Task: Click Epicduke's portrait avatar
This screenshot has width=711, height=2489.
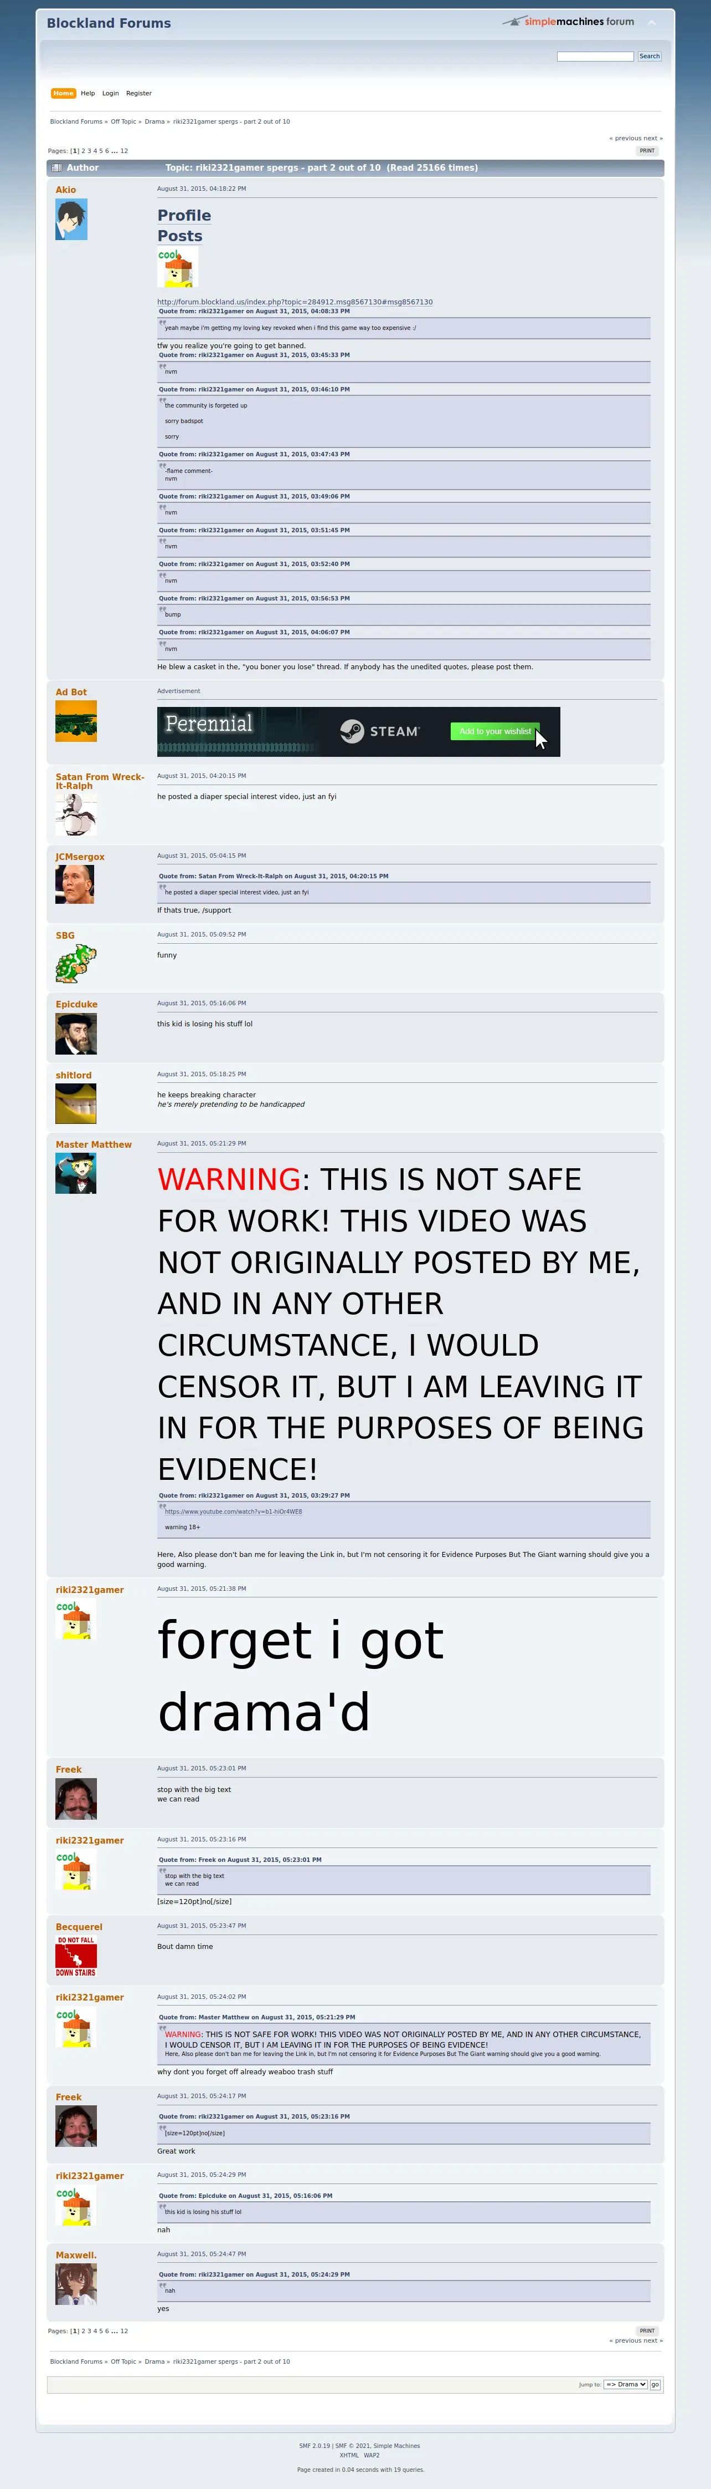Action: pos(76,1034)
